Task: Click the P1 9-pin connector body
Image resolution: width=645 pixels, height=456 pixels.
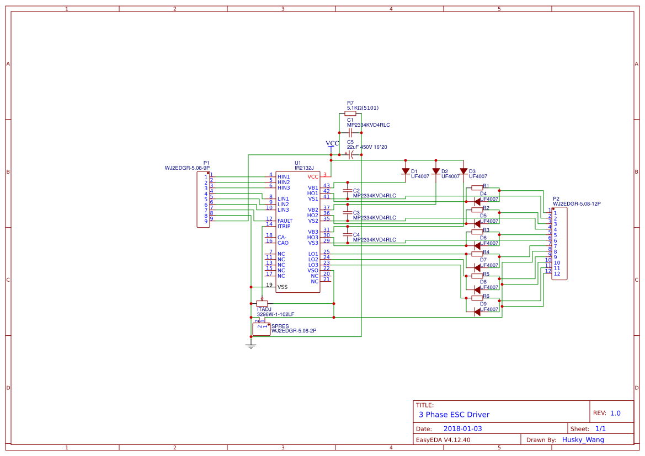Action: (203, 200)
